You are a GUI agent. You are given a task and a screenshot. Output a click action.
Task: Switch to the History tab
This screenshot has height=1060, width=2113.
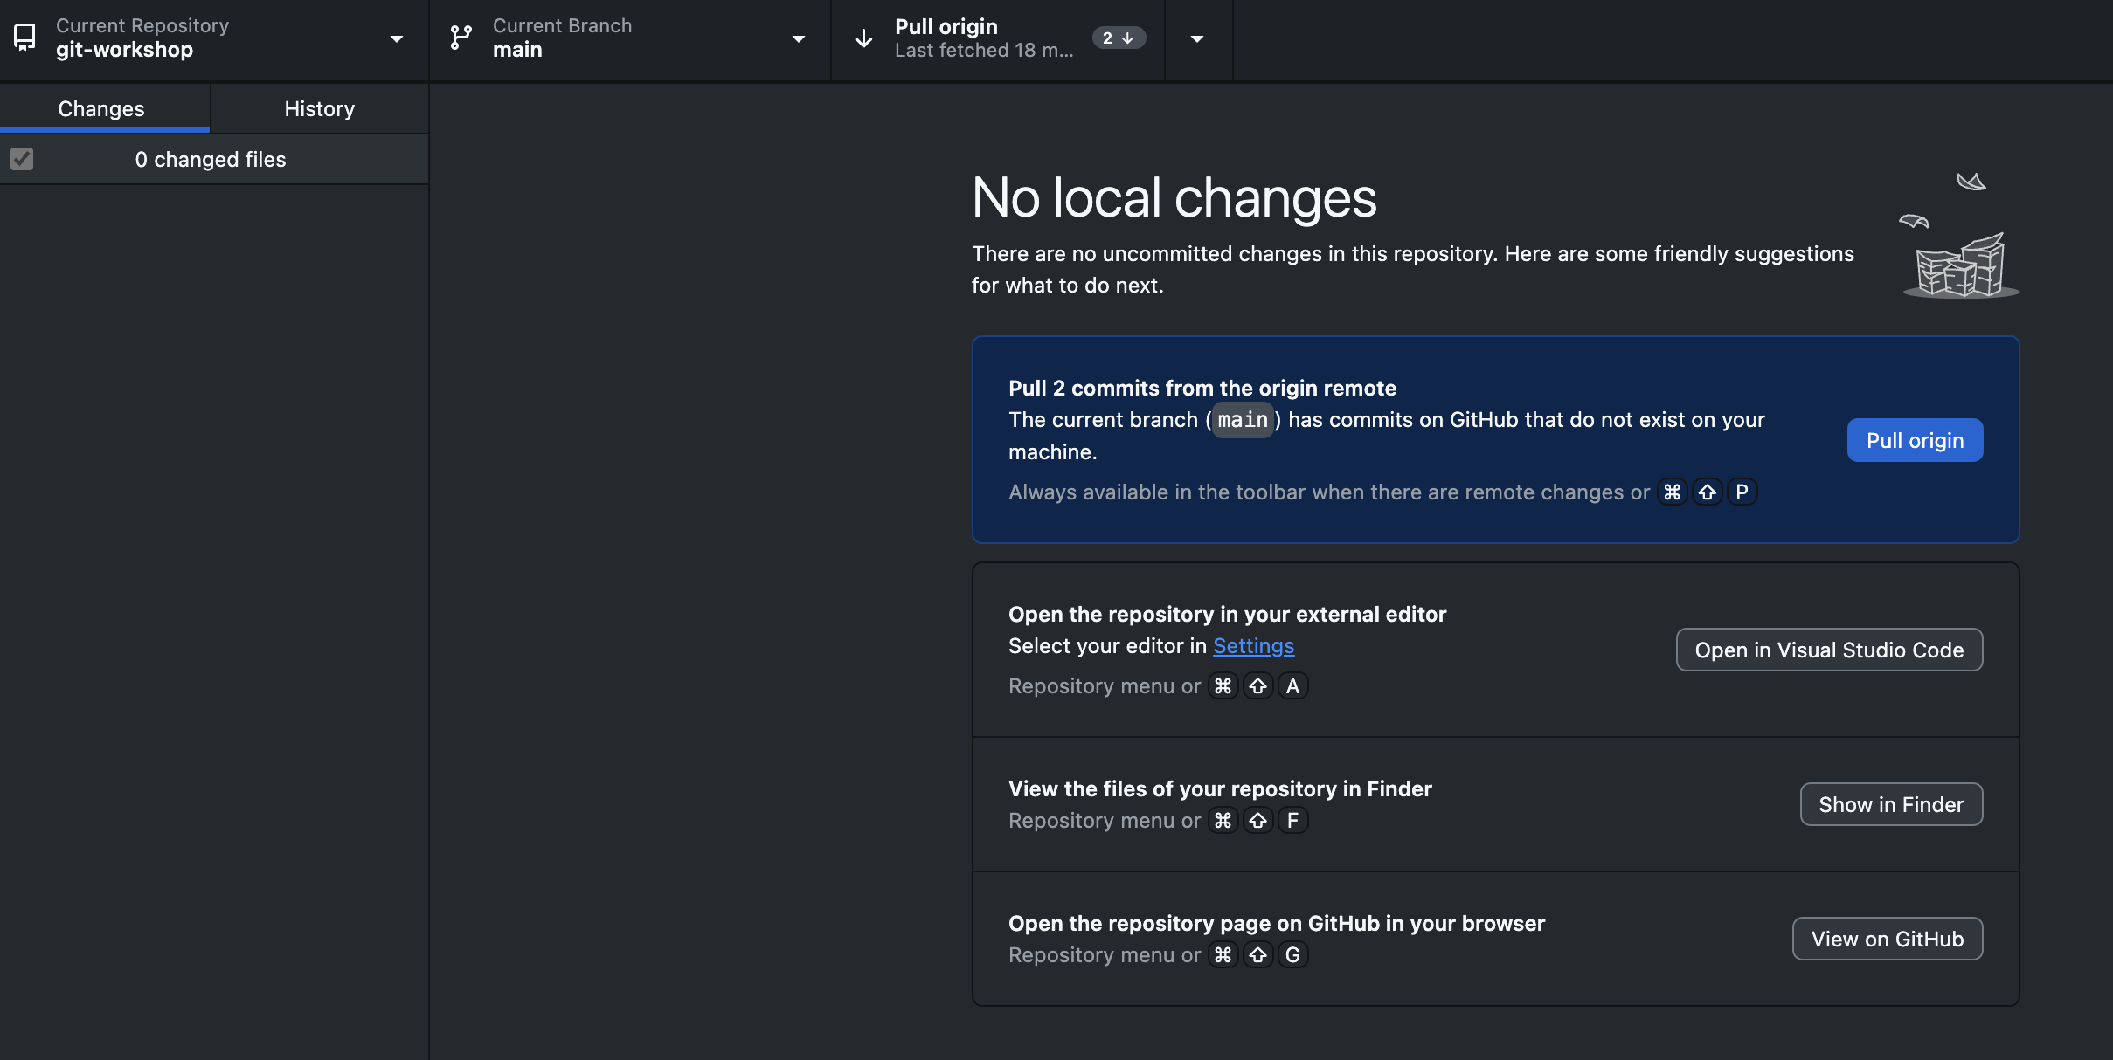coord(319,108)
